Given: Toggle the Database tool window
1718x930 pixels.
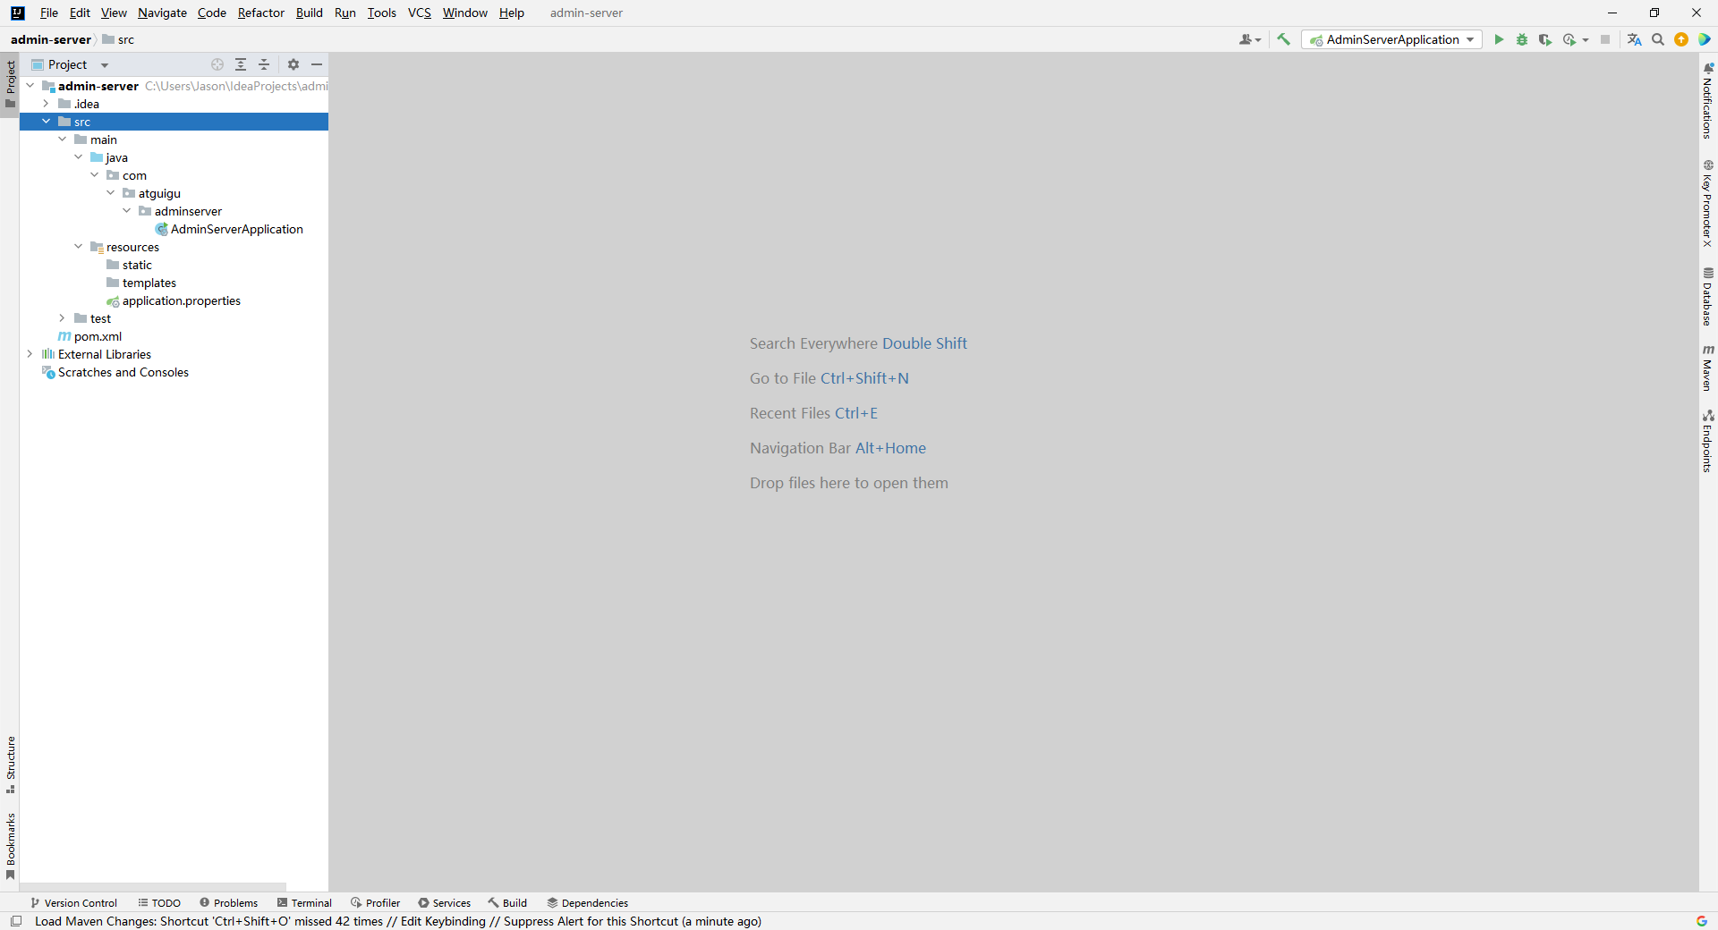Looking at the screenshot, I should point(1708,298).
